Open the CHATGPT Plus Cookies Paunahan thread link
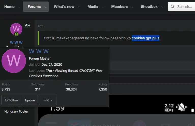Screen dimensions: 195x126 (x=66, y=73)
